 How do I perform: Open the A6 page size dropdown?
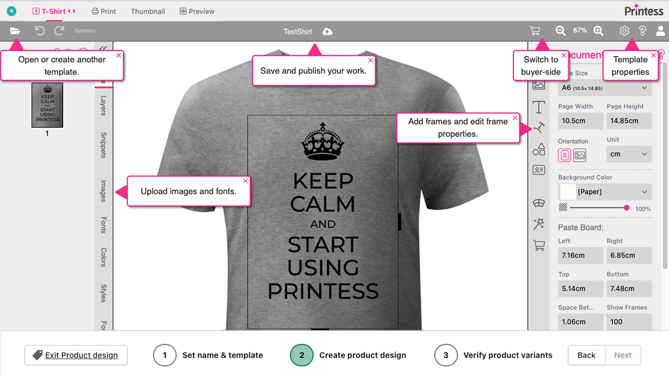point(605,88)
